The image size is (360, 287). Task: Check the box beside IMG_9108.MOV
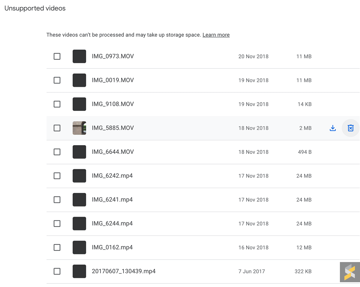point(57,104)
